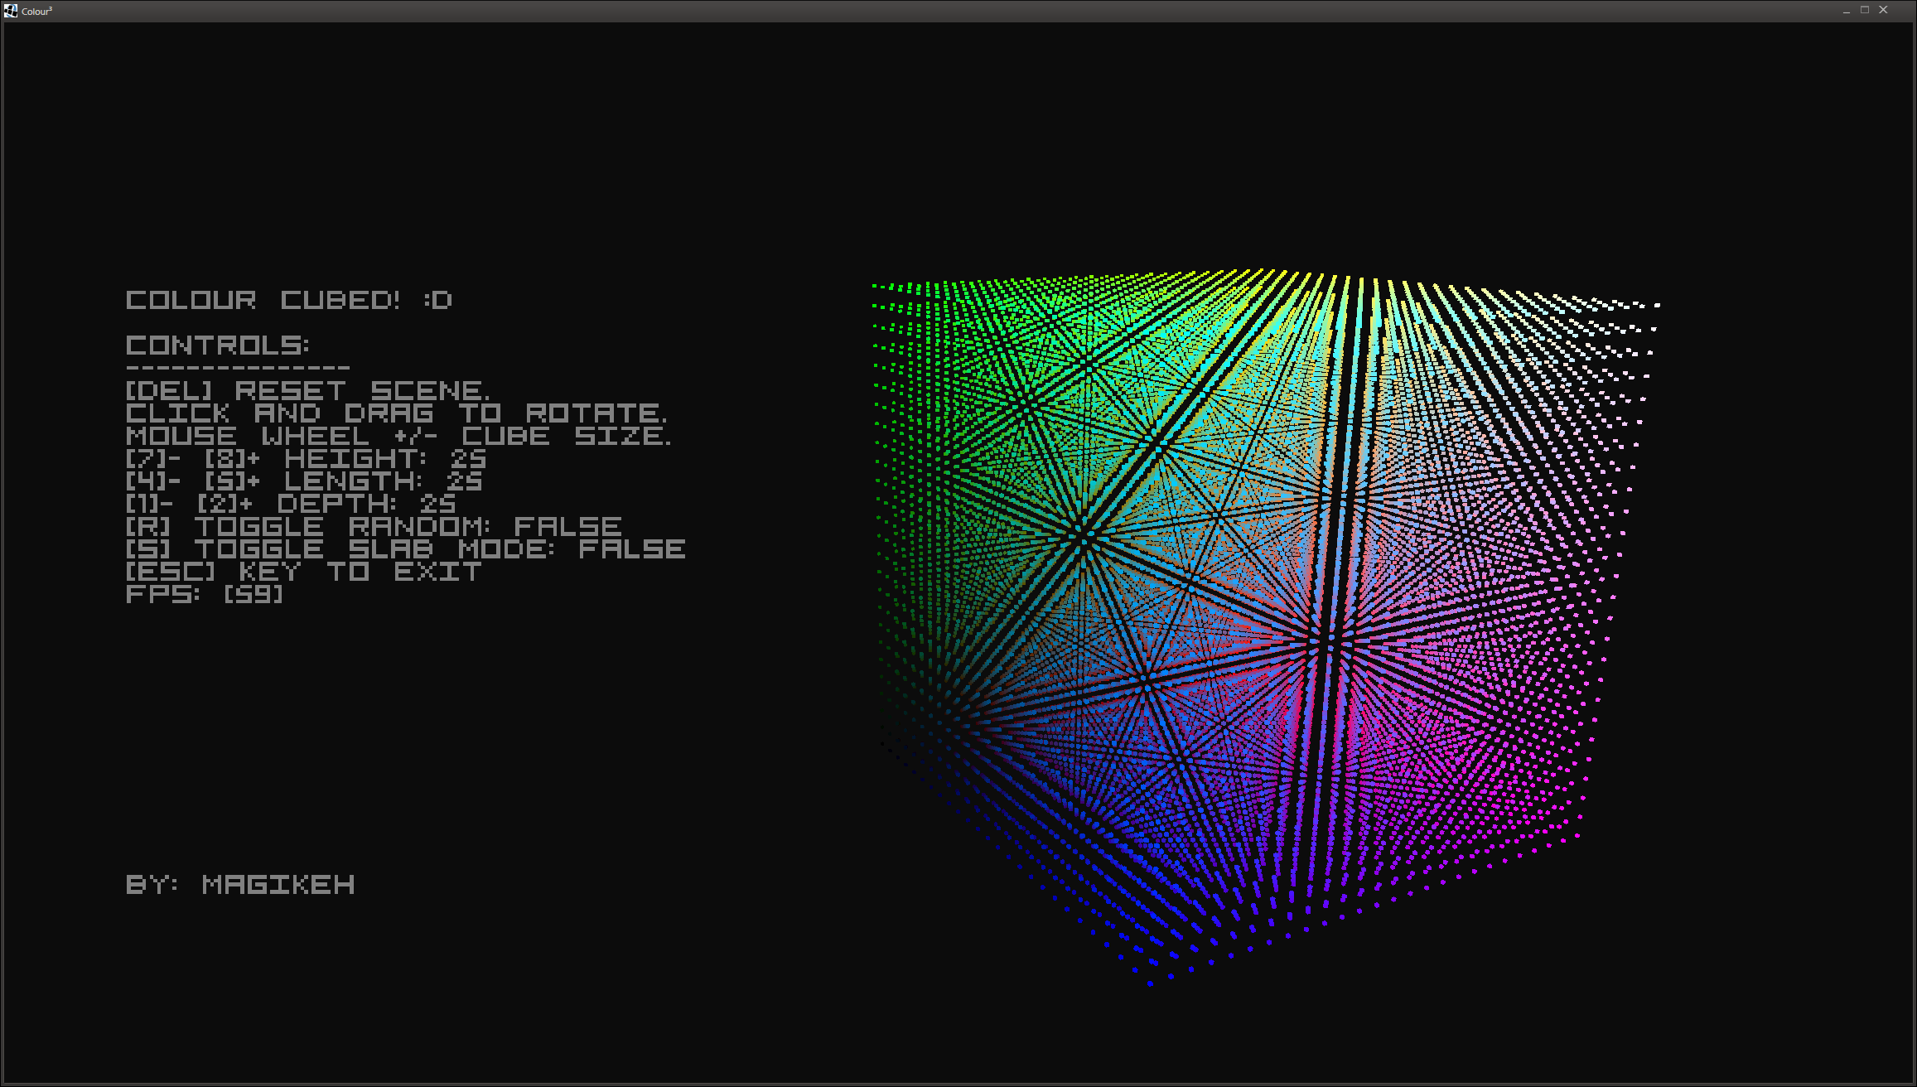Screen dimensions: 1917x1087
Task: Click the '[S] TOGGLE SLAB MODE: FALSE' line
Action: pyautogui.click(x=405, y=548)
